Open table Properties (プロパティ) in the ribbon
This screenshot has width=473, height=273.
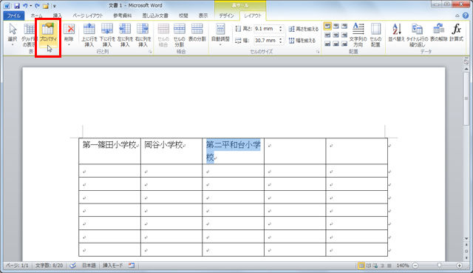[48, 36]
